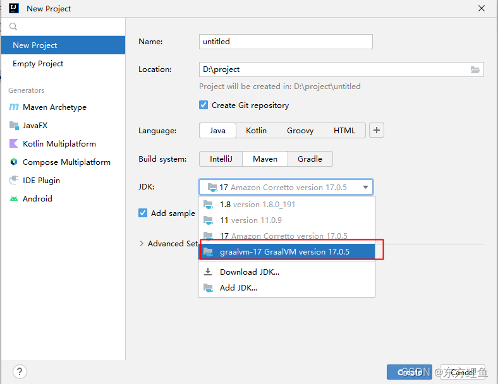
Task: Open Maven Archetype generator
Action: pyautogui.click(x=54, y=107)
